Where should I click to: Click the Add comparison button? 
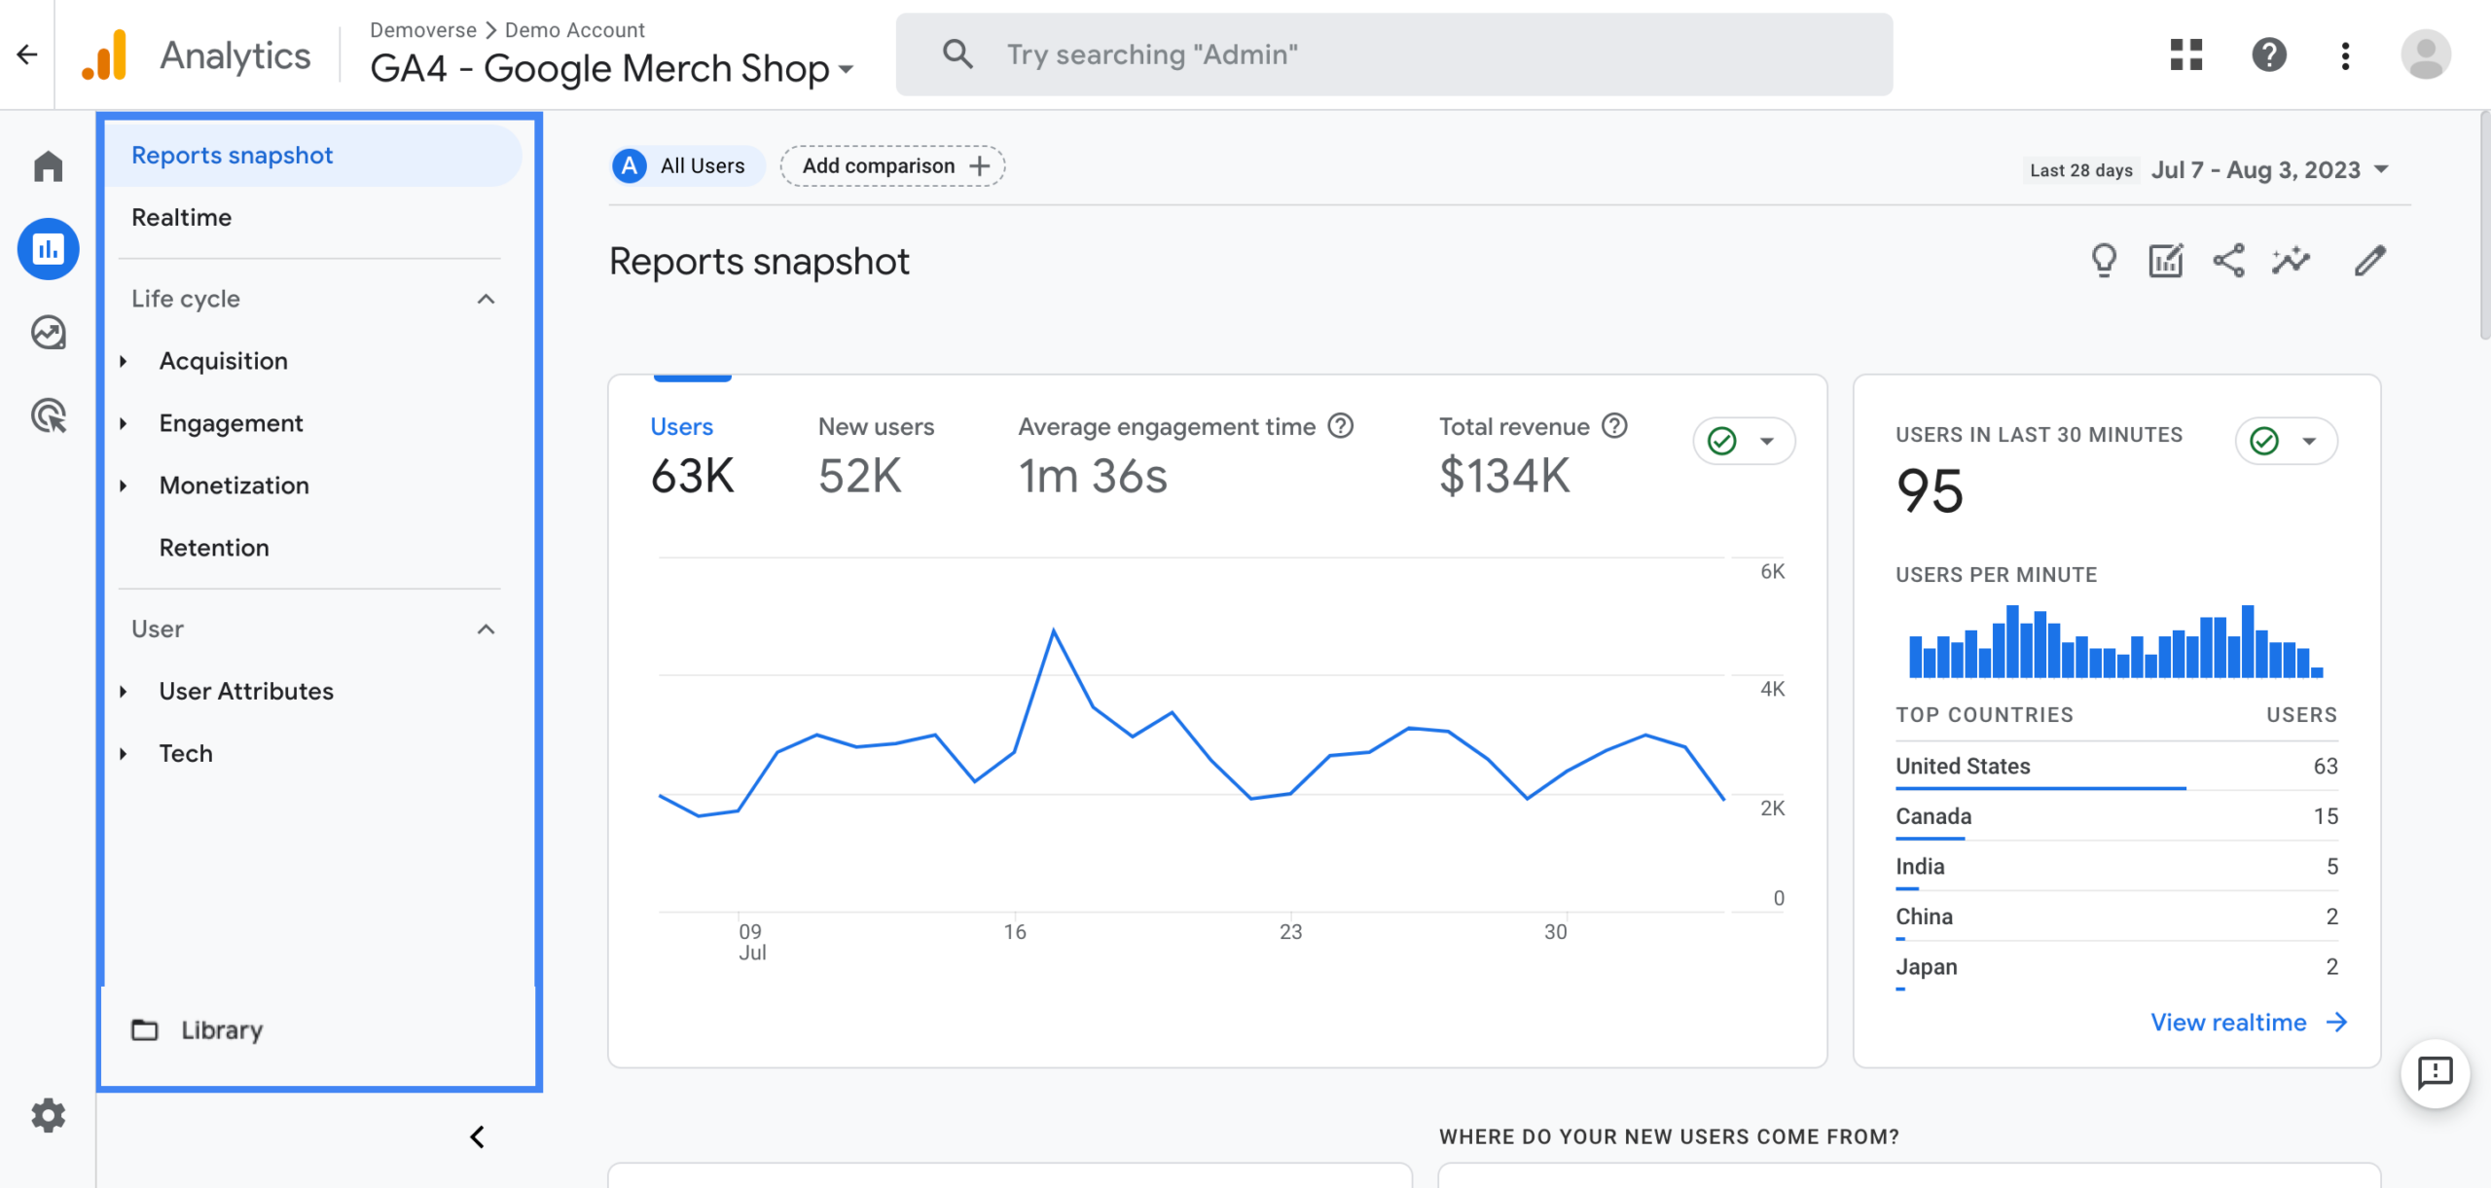click(893, 165)
